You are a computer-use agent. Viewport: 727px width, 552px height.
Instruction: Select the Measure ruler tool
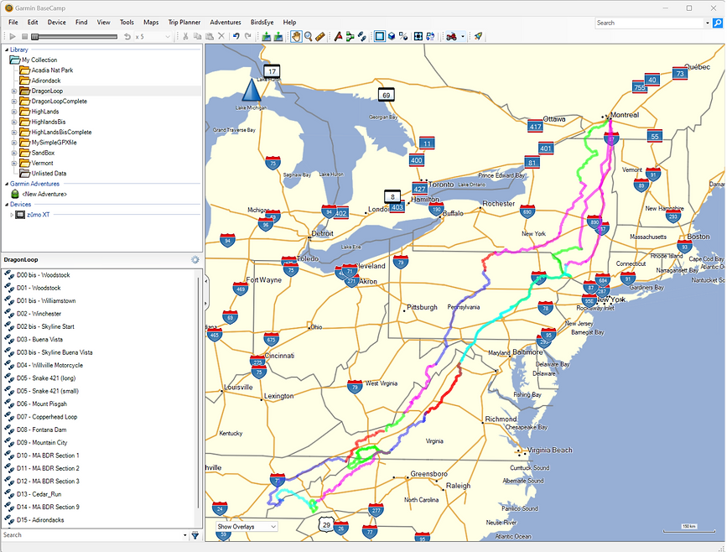point(320,36)
